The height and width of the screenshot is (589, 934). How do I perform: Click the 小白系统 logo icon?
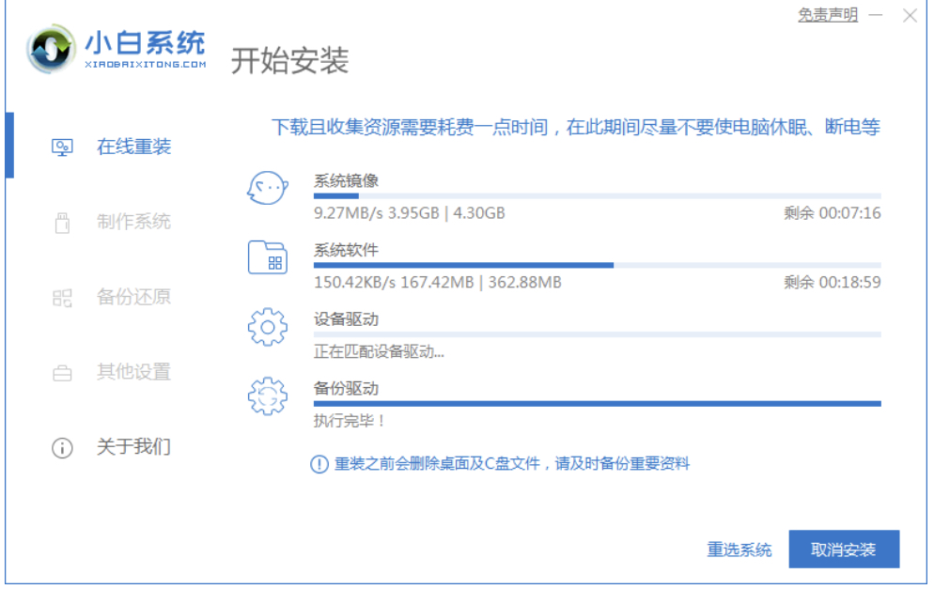coord(54,49)
